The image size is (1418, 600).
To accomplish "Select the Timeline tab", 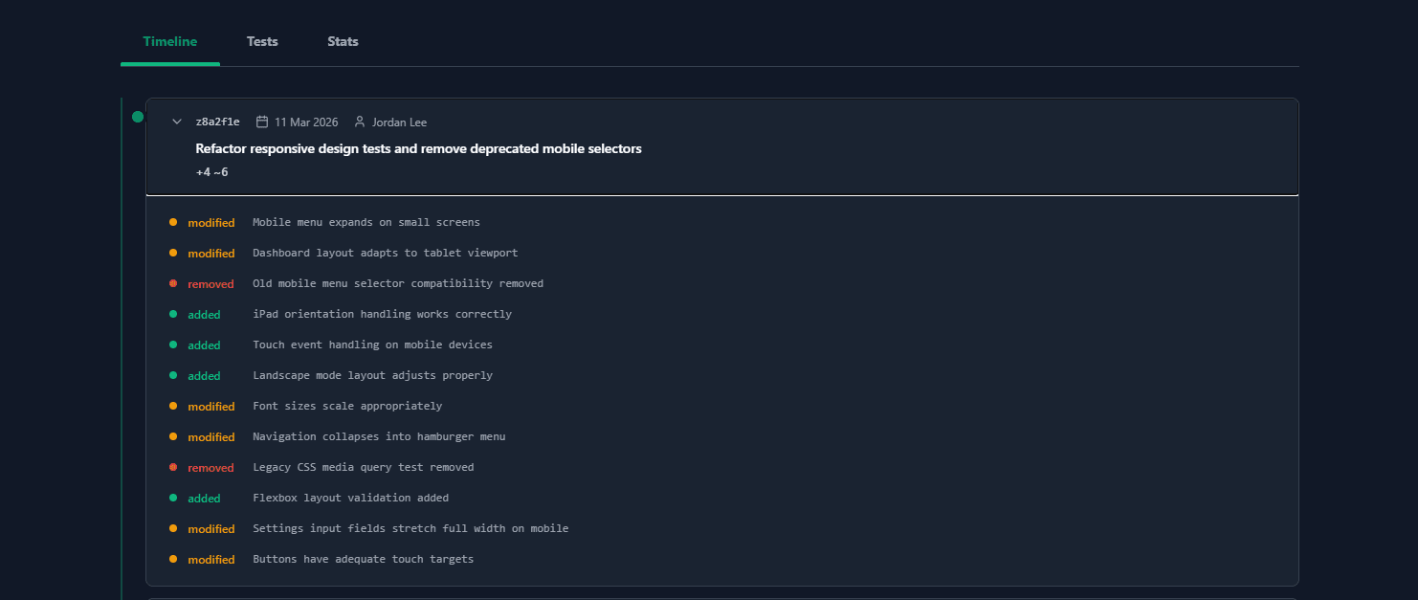I will [x=169, y=41].
